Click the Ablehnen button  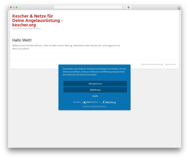95,90
